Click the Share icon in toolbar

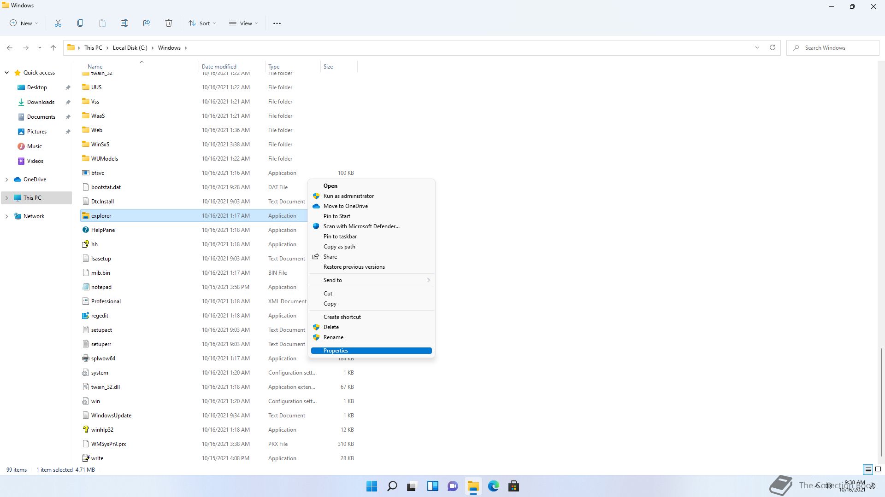pyautogui.click(x=147, y=23)
